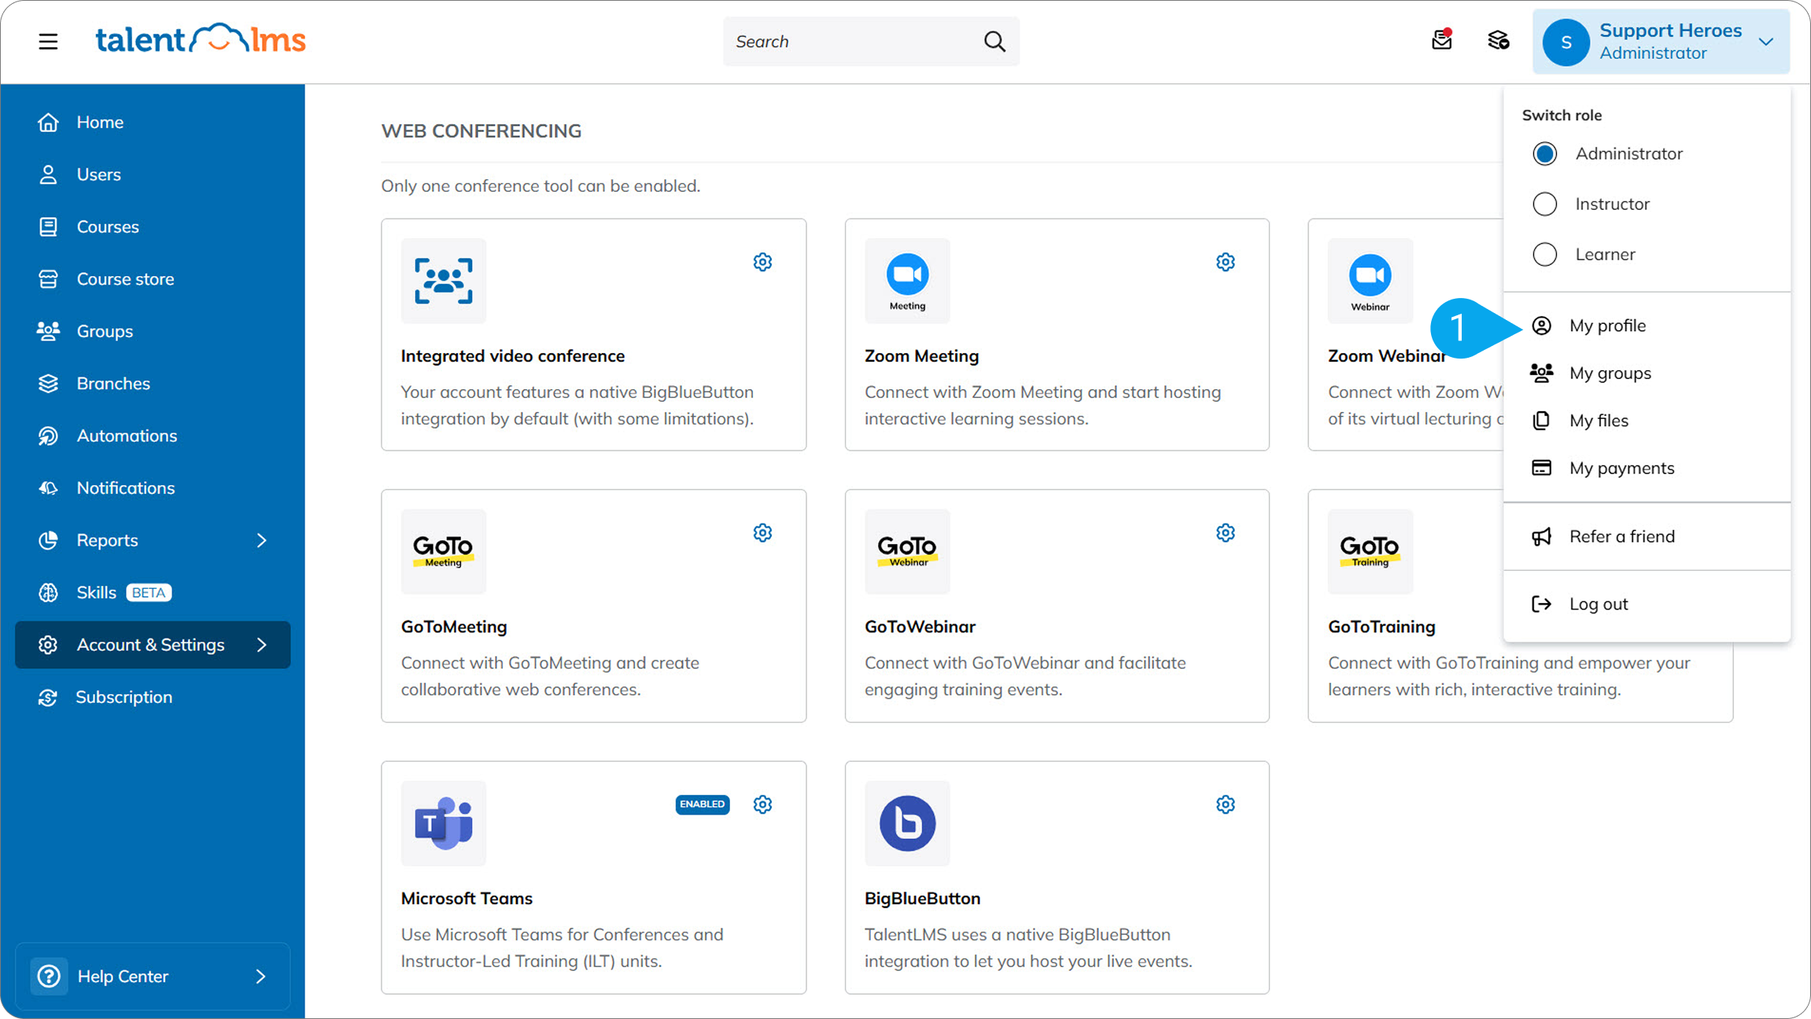
Task: Expand the Help Center chevron
Action: [261, 976]
